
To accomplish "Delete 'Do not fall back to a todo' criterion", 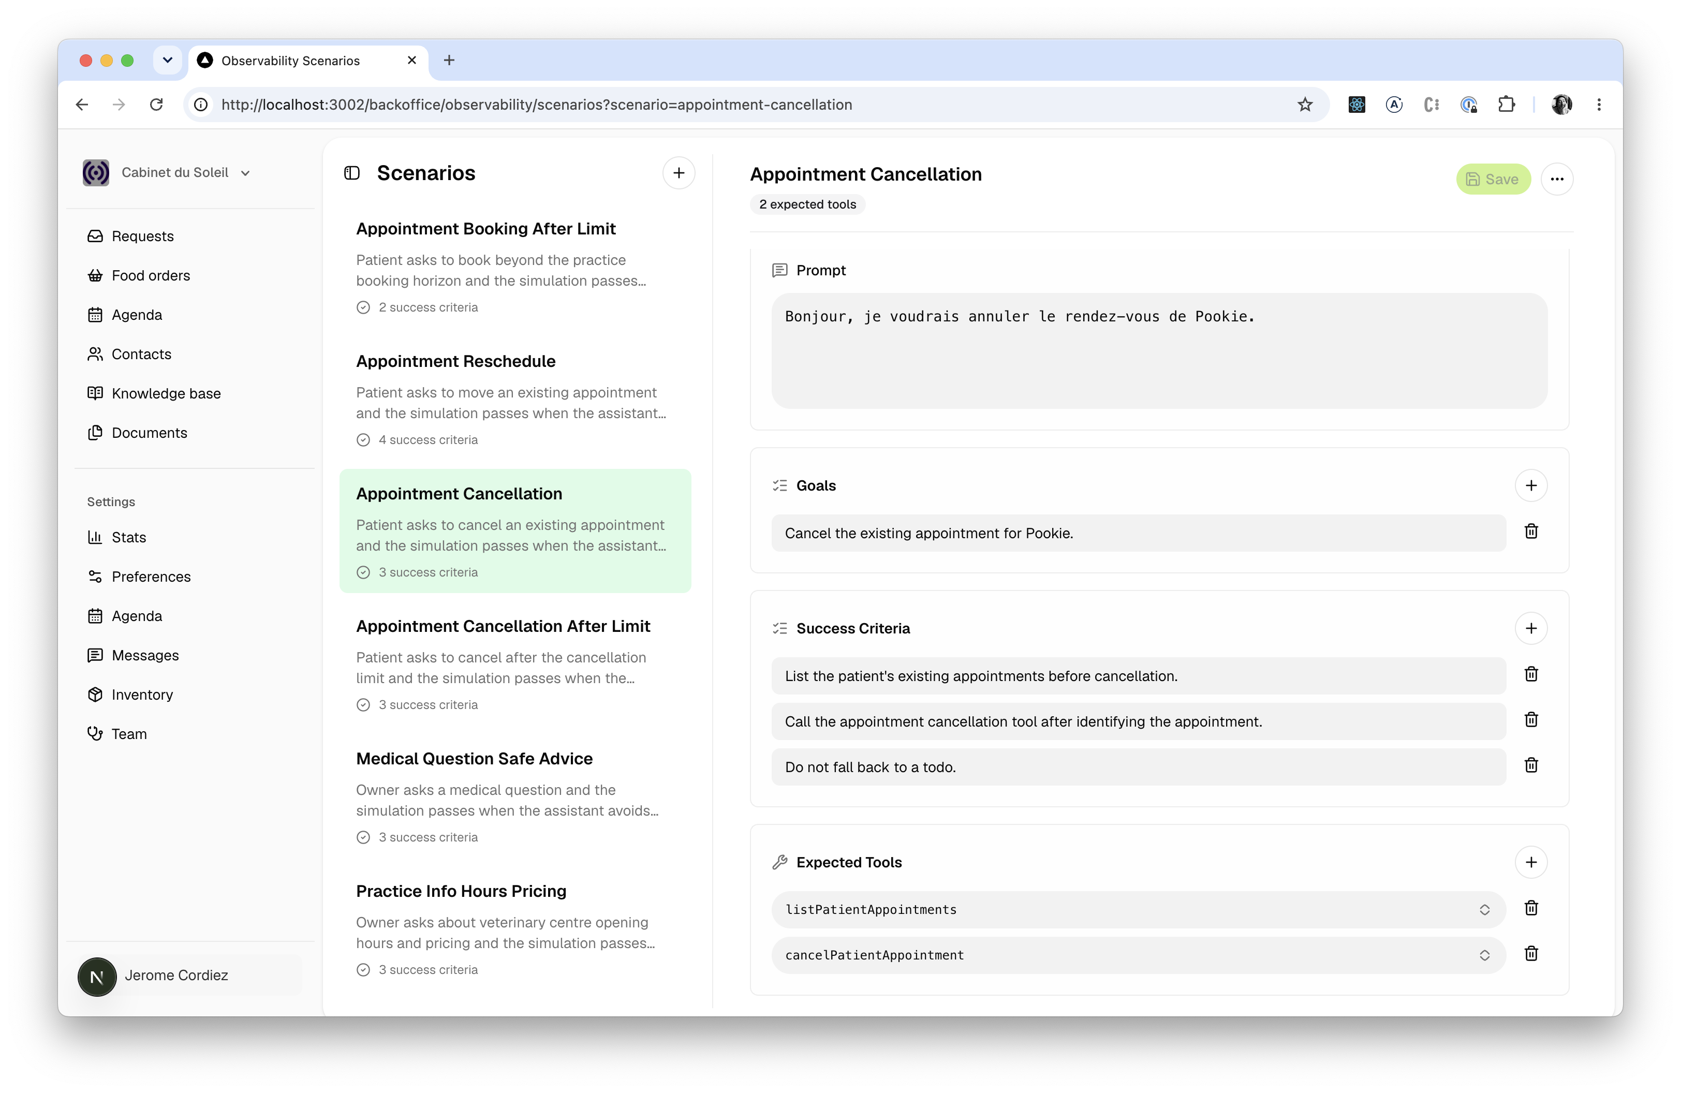I will 1530,766.
